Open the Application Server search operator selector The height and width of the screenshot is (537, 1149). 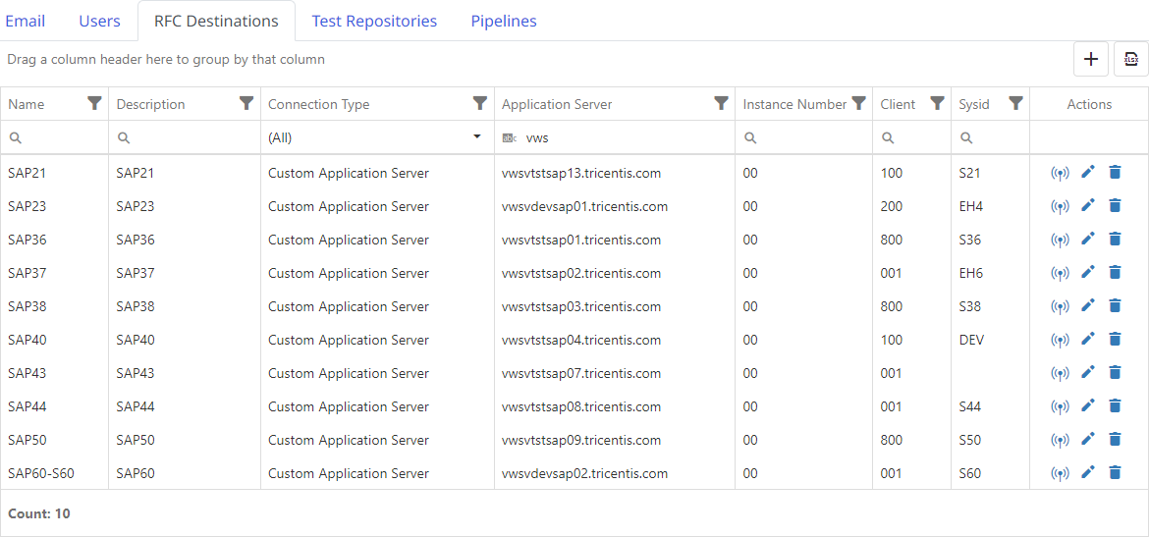click(509, 138)
